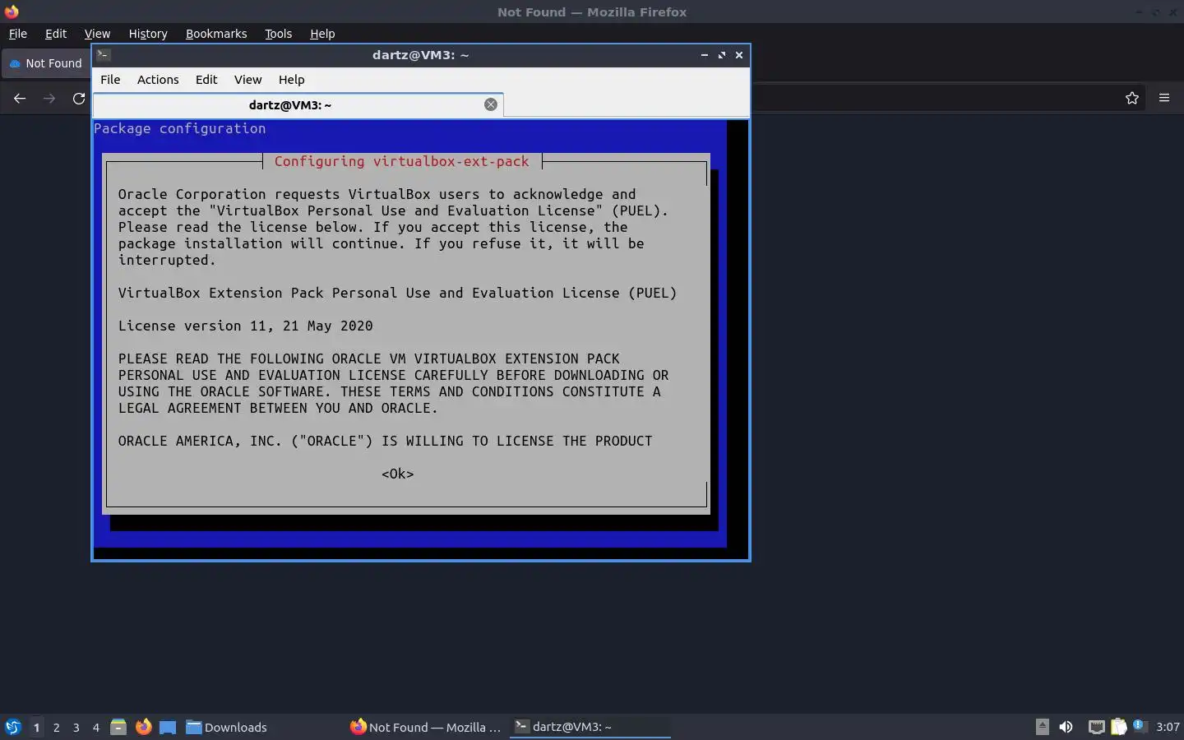Open Firefox Bookmarks menu

click(216, 34)
